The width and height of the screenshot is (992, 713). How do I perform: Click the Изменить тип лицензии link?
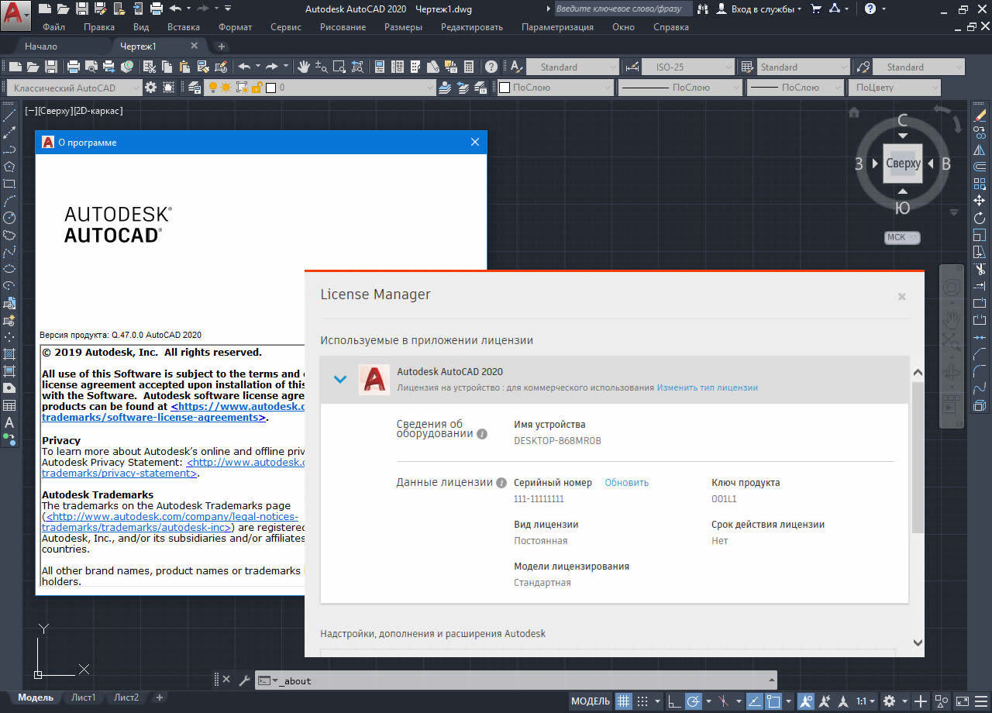point(707,387)
